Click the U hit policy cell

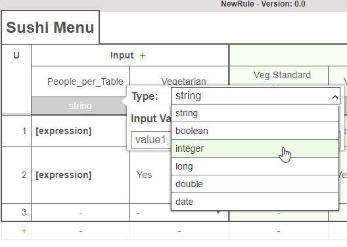(x=16, y=55)
